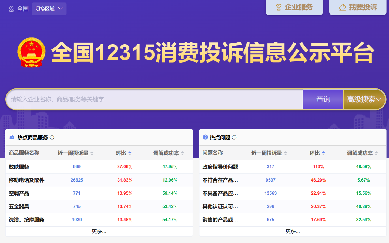The image size is (389, 243).
Task: Open the info tooltip icon next to 热点商品服务
Action: (53, 137)
